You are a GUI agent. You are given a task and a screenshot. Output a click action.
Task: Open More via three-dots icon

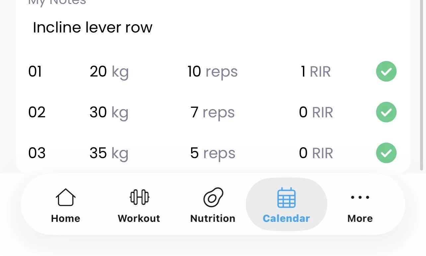[x=360, y=197]
